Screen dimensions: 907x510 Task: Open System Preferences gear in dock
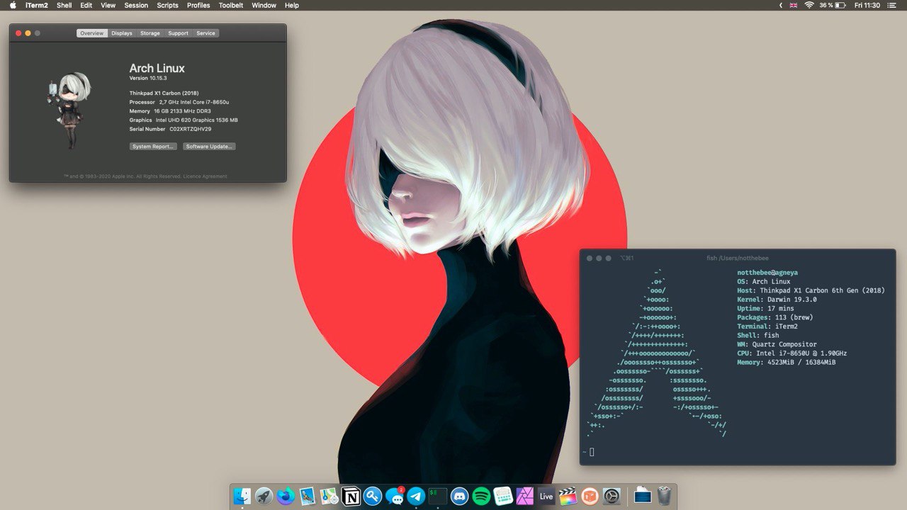click(x=612, y=497)
